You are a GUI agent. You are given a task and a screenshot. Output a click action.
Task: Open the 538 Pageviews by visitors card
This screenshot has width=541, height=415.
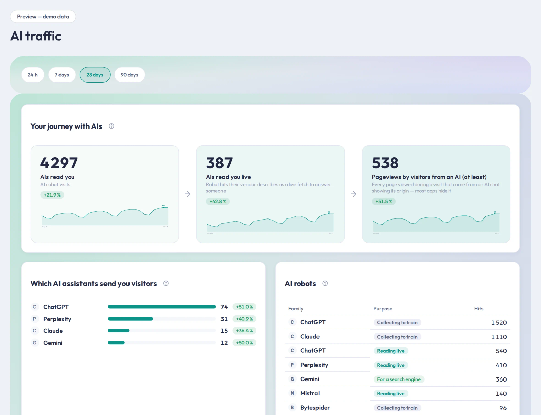pos(436,194)
